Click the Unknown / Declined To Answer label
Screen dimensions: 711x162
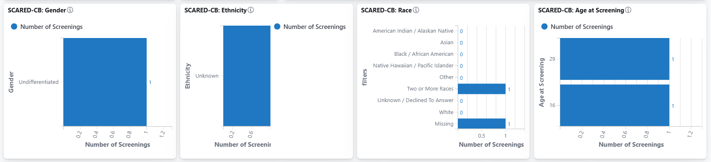pyautogui.click(x=415, y=100)
